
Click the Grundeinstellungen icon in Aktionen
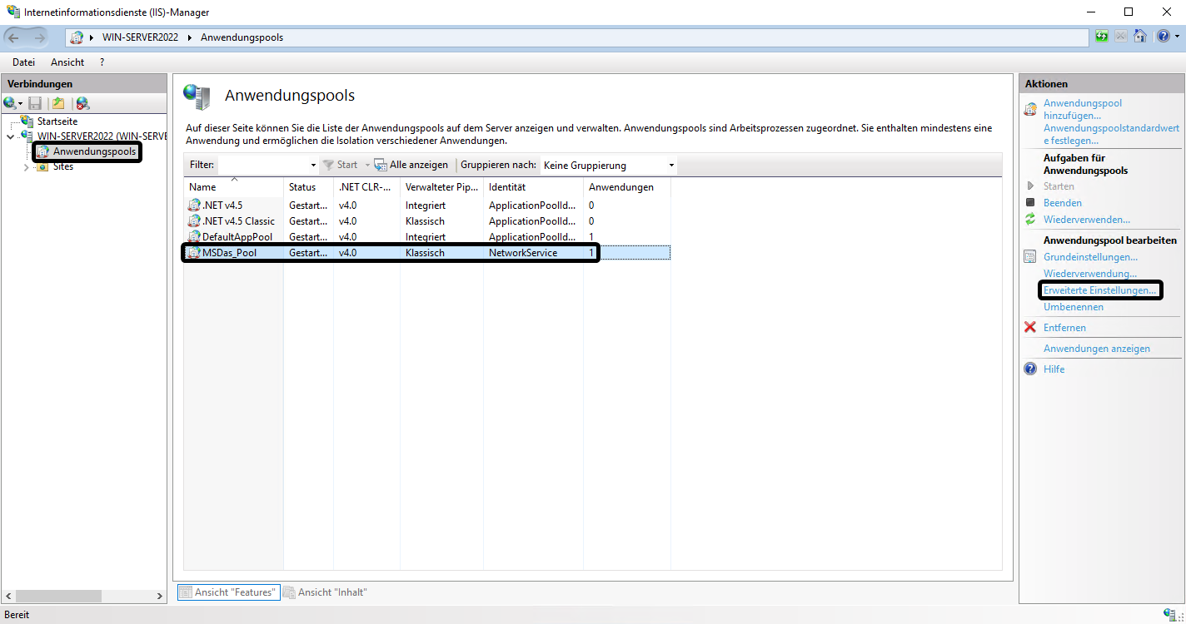(x=1030, y=257)
